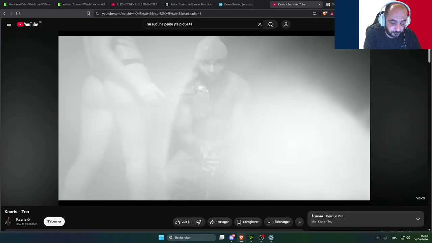
Task: Switch to MonsieurWish Kick tab
Action: (27, 4)
